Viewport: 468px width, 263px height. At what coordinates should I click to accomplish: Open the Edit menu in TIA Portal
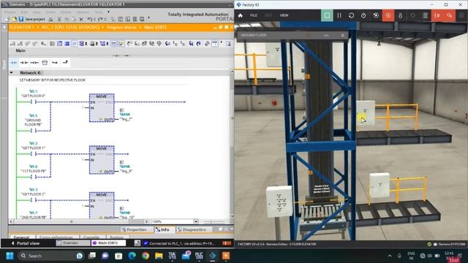click(24, 12)
